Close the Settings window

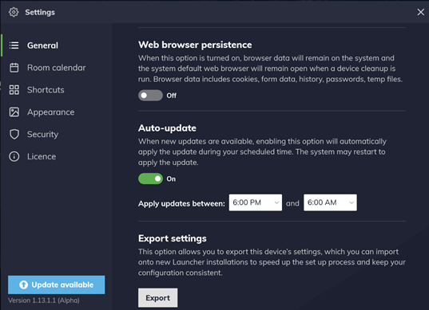pos(420,12)
